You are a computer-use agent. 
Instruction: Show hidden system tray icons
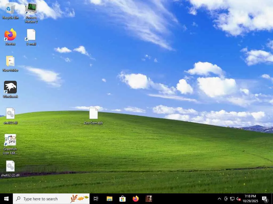219,199
